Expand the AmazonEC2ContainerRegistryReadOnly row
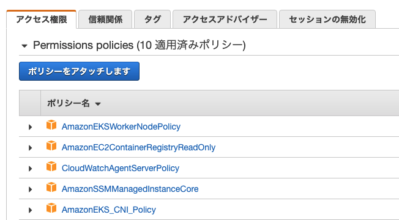The width and height of the screenshot is (399, 220). coord(30,148)
